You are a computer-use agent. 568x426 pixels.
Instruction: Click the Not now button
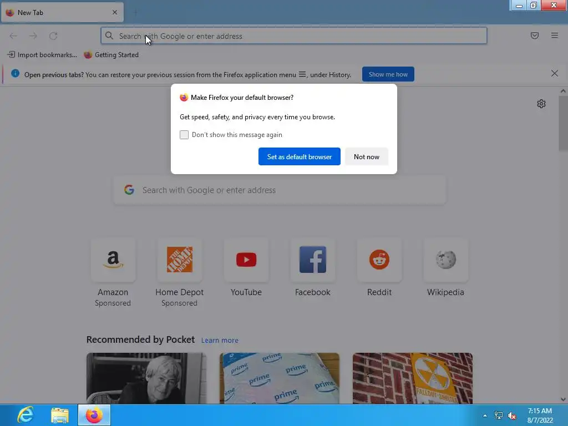point(367,156)
